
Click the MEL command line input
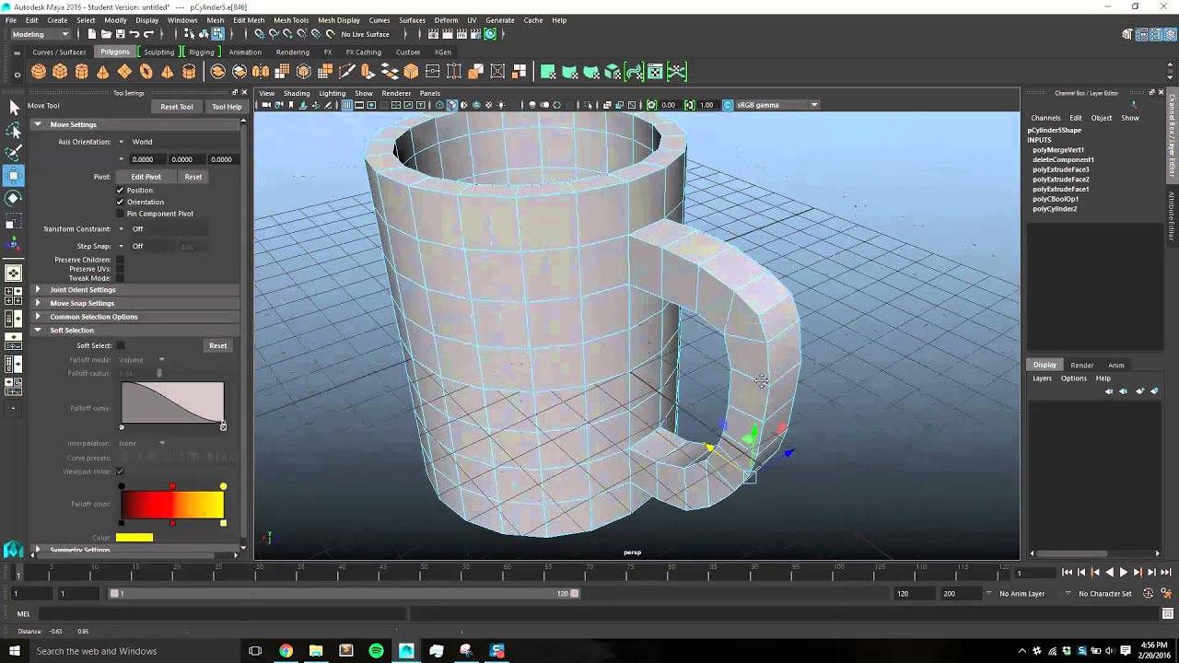point(221,614)
